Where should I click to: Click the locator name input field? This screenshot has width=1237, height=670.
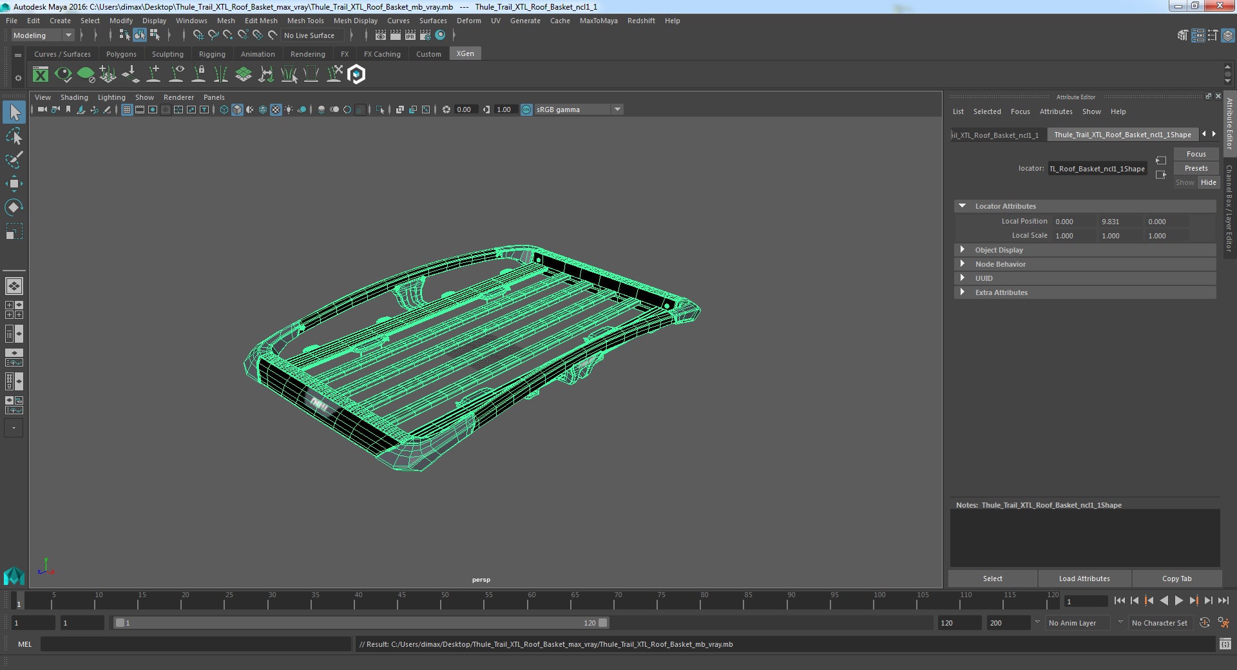[1097, 169]
